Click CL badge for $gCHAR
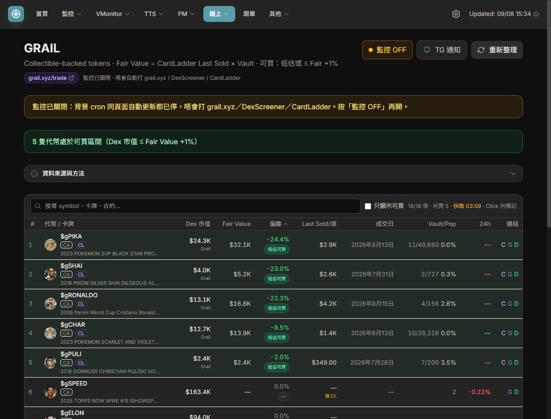 [x=81, y=333]
